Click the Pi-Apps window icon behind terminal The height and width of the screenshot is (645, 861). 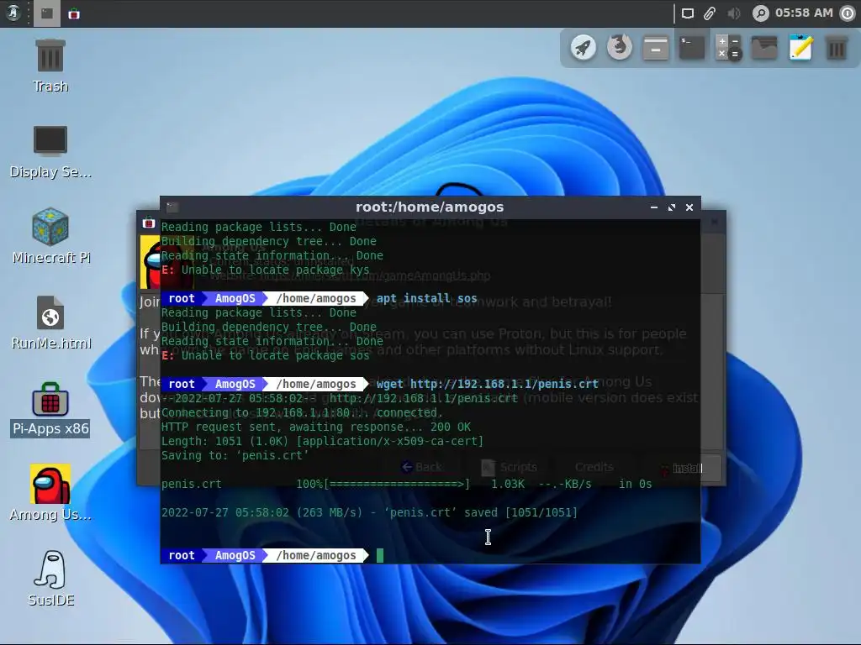148,223
